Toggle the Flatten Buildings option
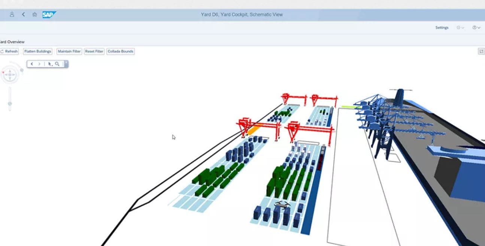 pyautogui.click(x=37, y=51)
